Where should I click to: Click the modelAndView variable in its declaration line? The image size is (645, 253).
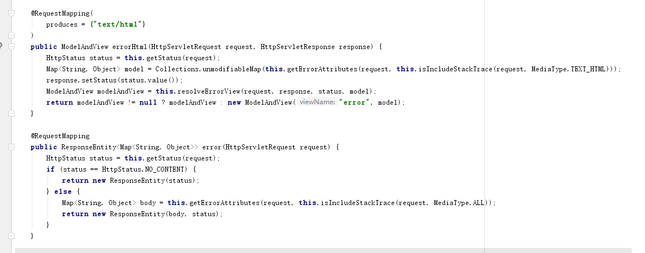(x=121, y=91)
